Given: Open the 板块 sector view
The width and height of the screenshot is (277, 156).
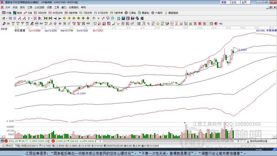Looking at the screenshot, I should [x=17, y=13].
